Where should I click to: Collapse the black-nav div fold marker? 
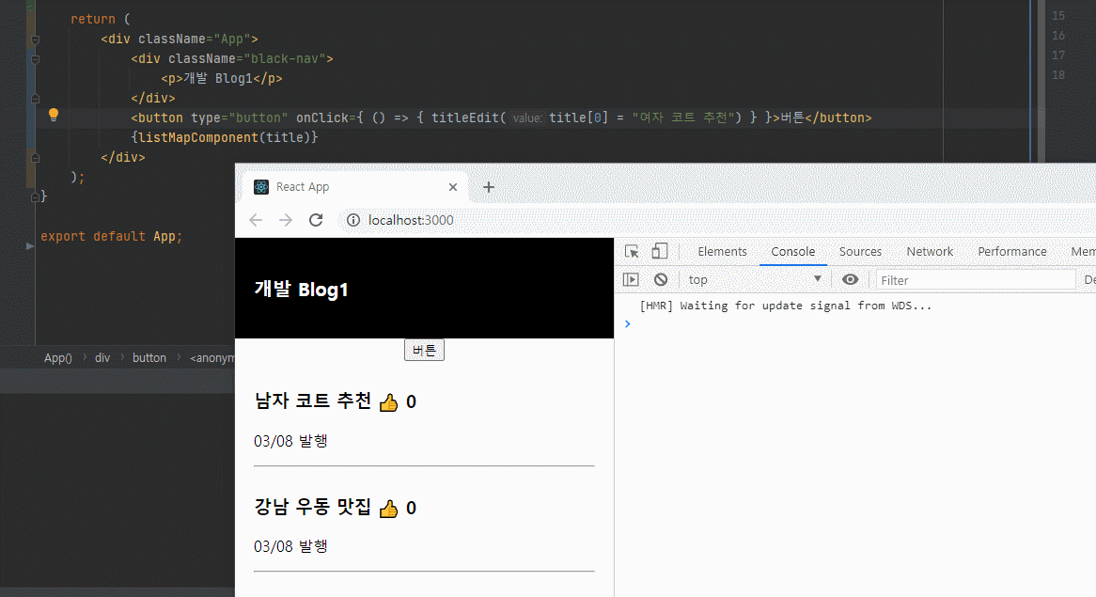pos(35,59)
